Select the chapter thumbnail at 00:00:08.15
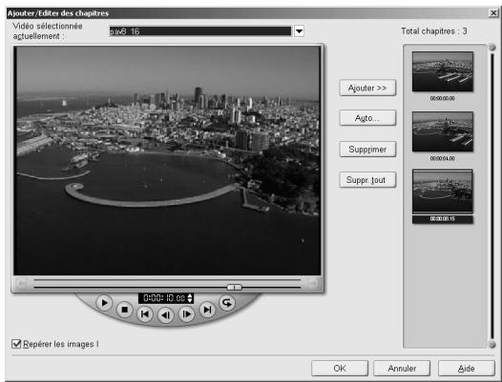This screenshot has width=502, height=382. pos(443,192)
